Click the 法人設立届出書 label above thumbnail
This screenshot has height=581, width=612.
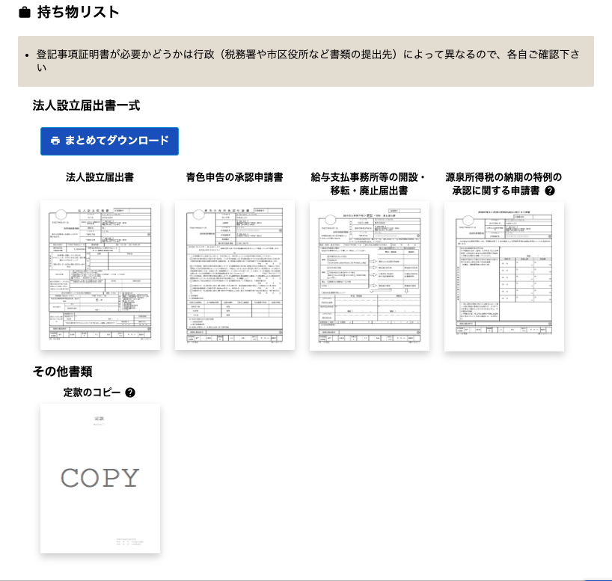point(100,177)
